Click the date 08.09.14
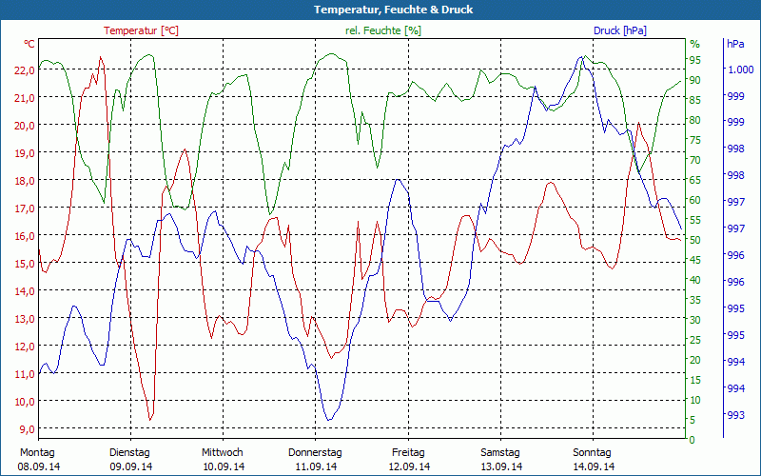The width and height of the screenshot is (761, 476). point(39,466)
